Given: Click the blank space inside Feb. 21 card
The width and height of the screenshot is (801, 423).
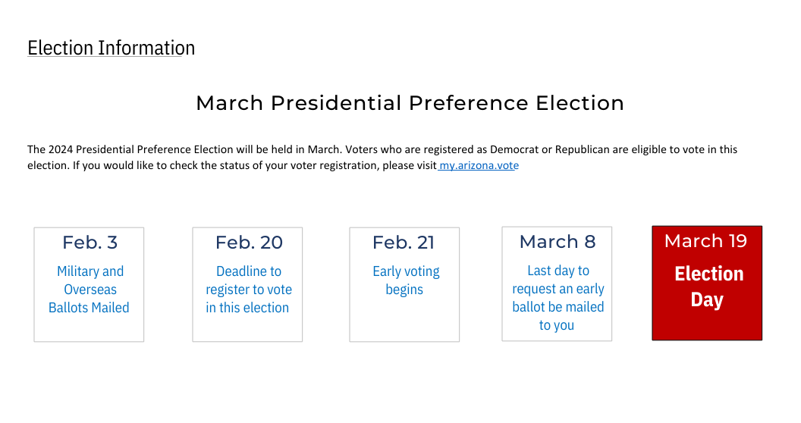Looking at the screenshot, I should pos(404,322).
